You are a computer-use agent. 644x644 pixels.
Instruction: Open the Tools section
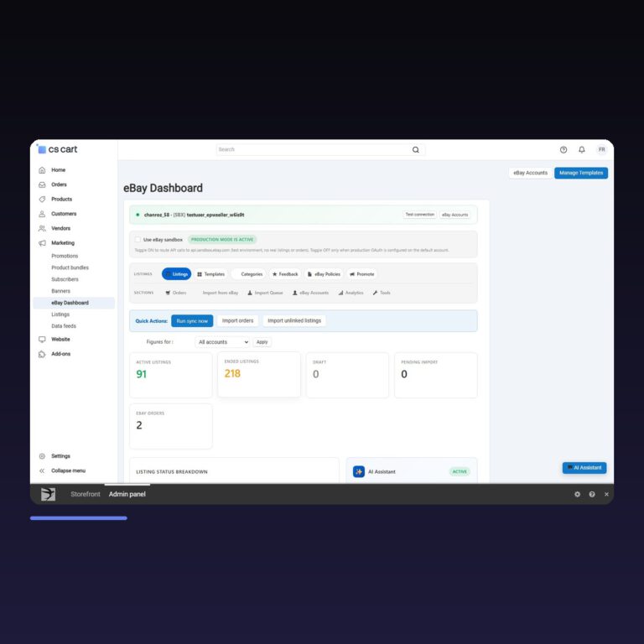click(x=382, y=293)
